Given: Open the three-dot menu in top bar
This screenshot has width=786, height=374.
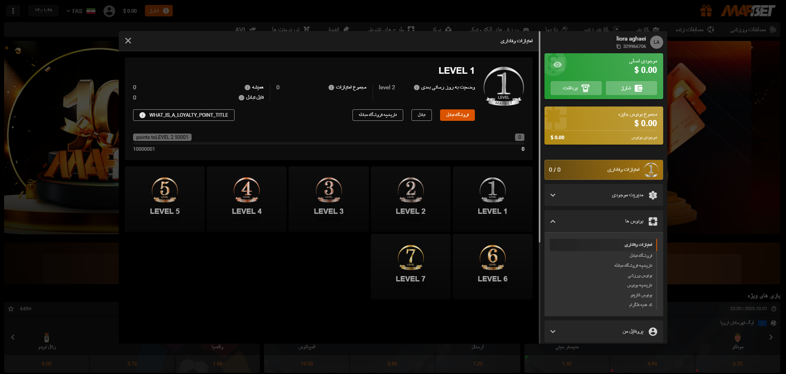Looking at the screenshot, I should coord(13,11).
